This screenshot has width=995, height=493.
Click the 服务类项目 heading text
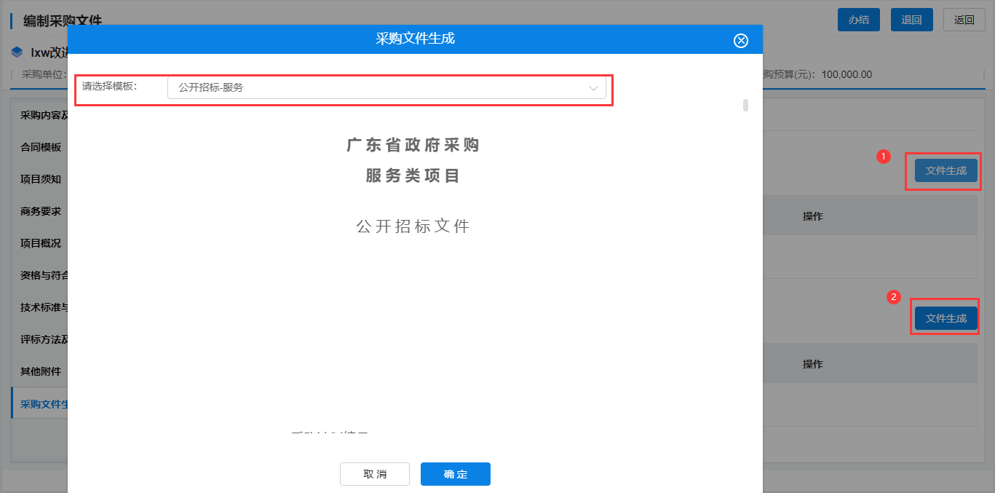click(x=413, y=175)
